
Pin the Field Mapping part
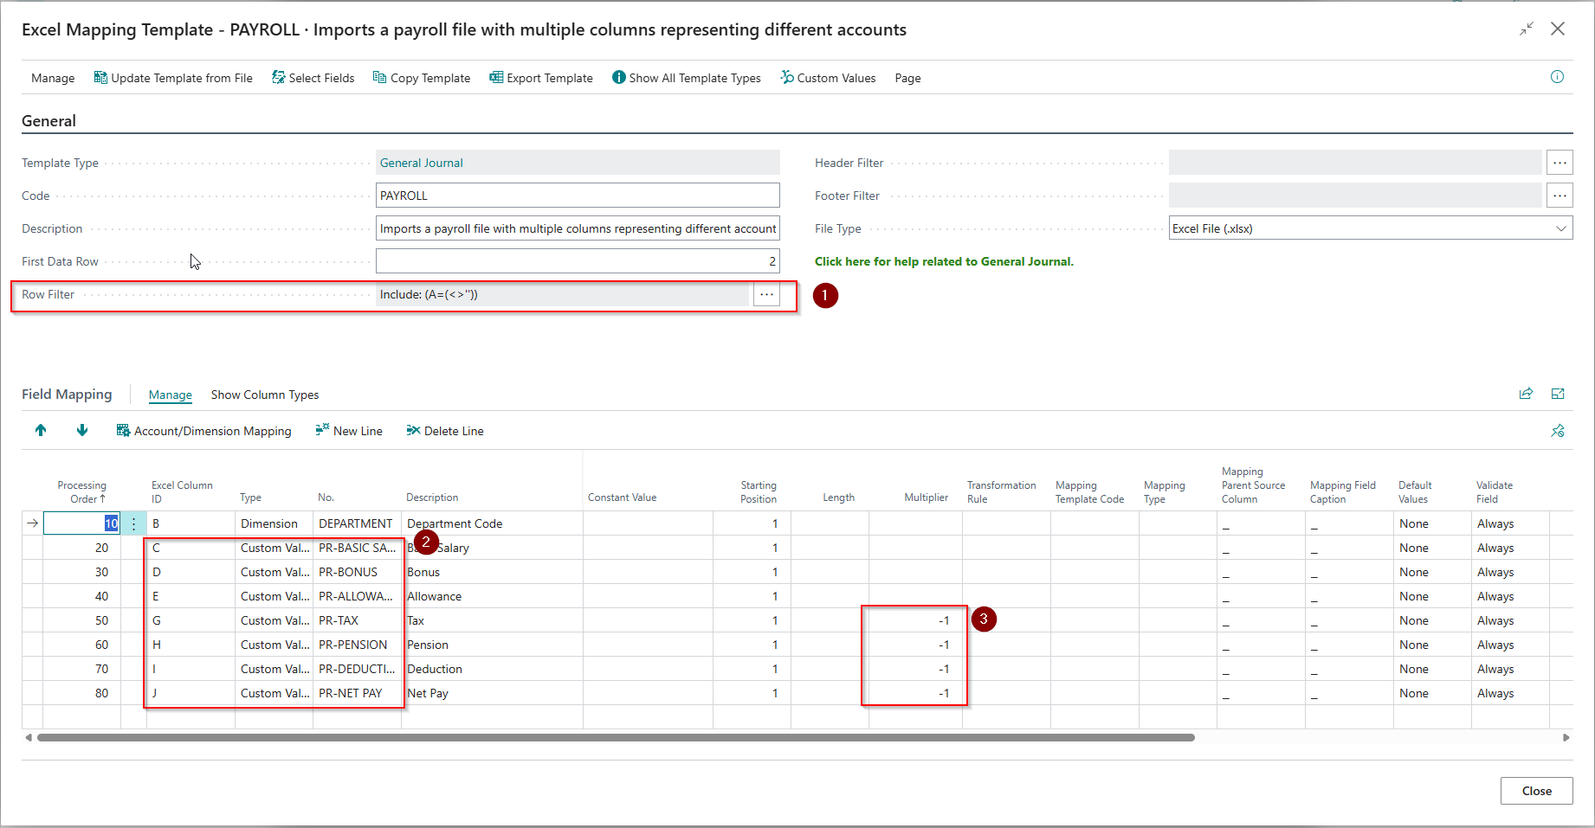point(1558,430)
